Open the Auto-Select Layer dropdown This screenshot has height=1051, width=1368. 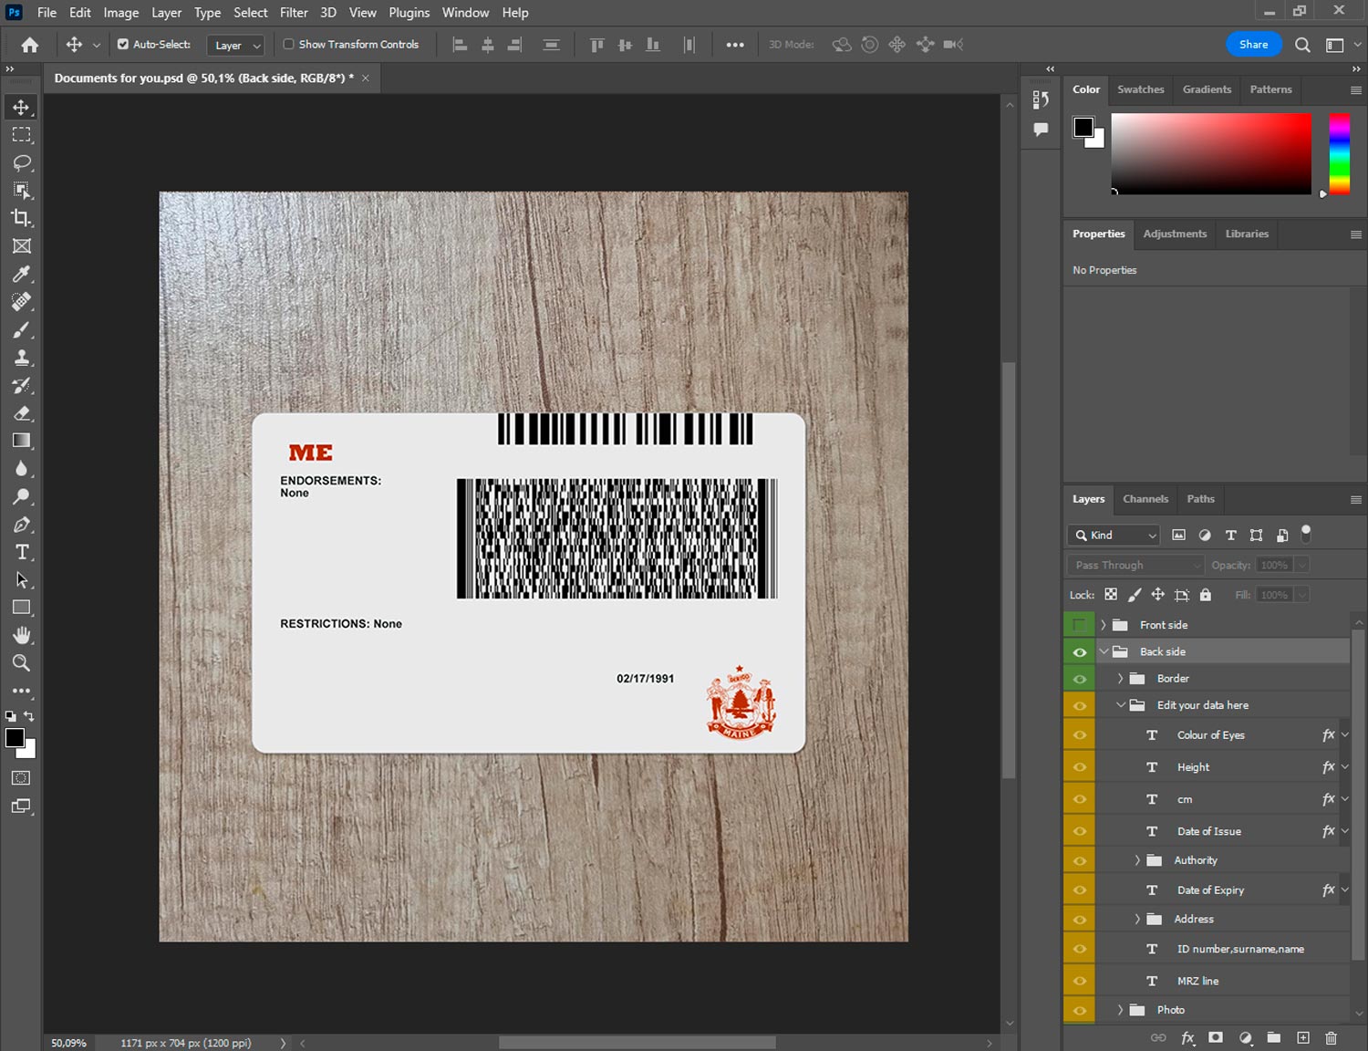[x=237, y=45]
